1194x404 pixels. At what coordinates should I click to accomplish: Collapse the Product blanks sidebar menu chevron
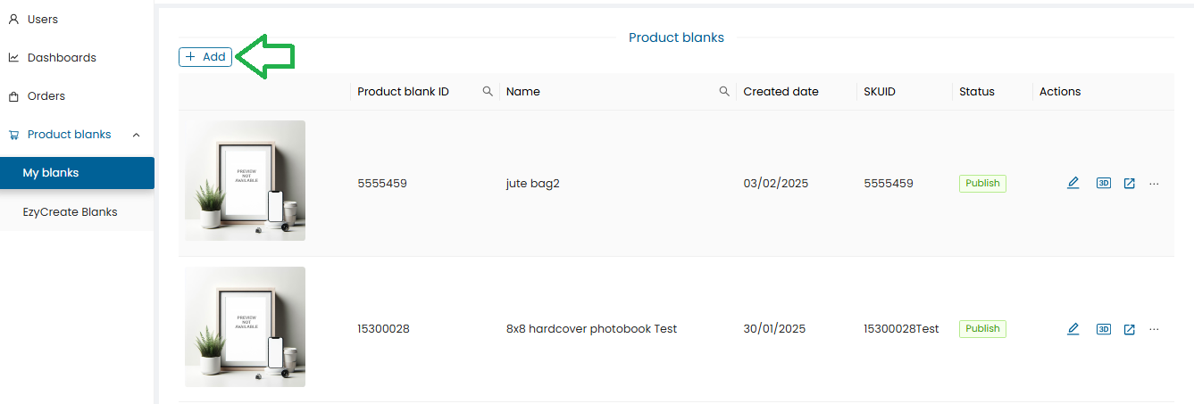click(136, 135)
